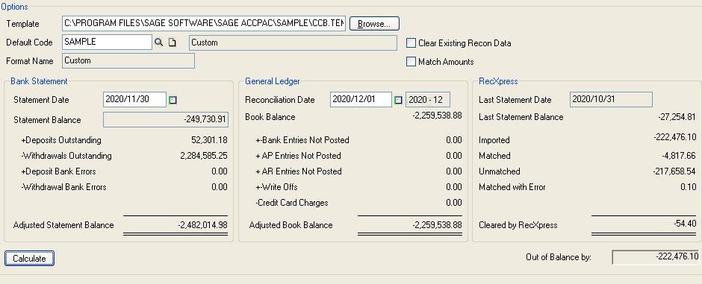
Task: Click the Calculate button
Action: (29, 258)
